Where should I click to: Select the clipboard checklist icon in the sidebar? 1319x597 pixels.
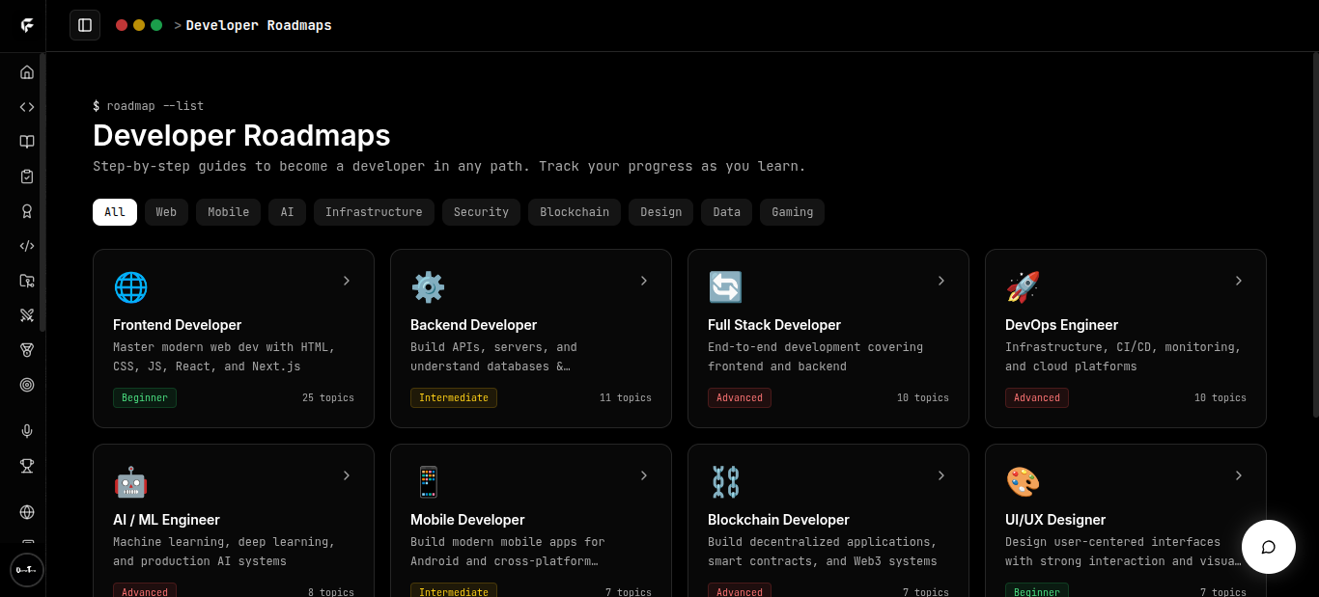[26, 176]
